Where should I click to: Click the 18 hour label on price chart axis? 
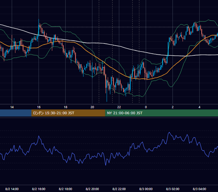coord(65,107)
